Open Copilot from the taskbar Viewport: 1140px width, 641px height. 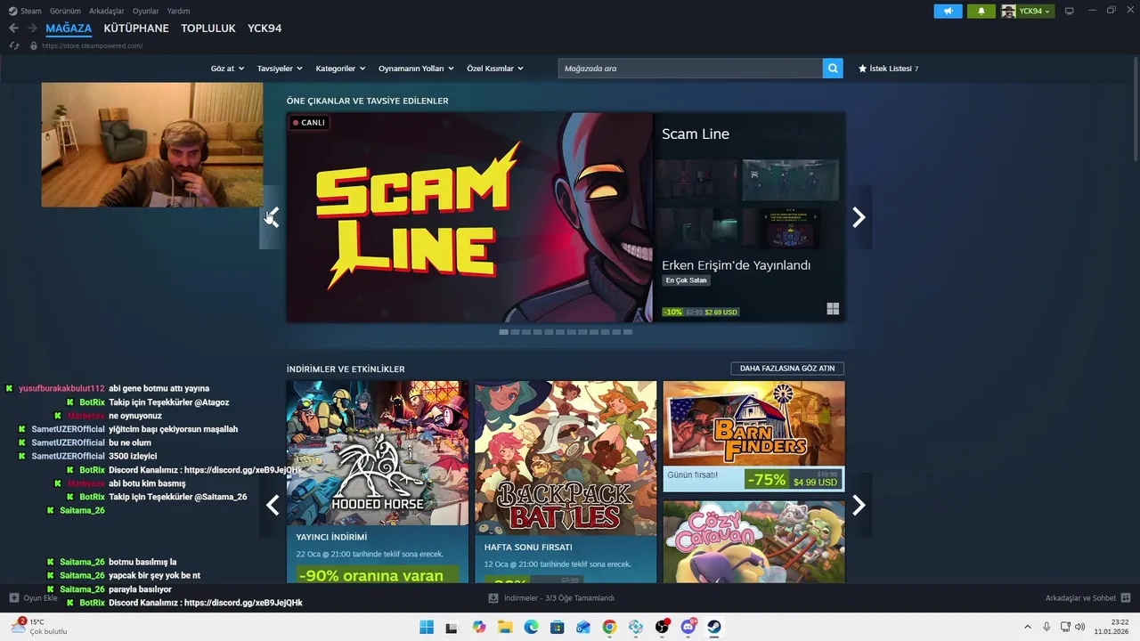pos(479,627)
